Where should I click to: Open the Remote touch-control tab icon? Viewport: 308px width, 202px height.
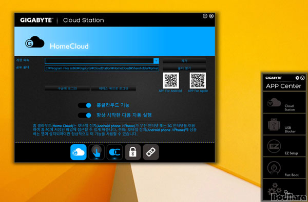[97, 152]
